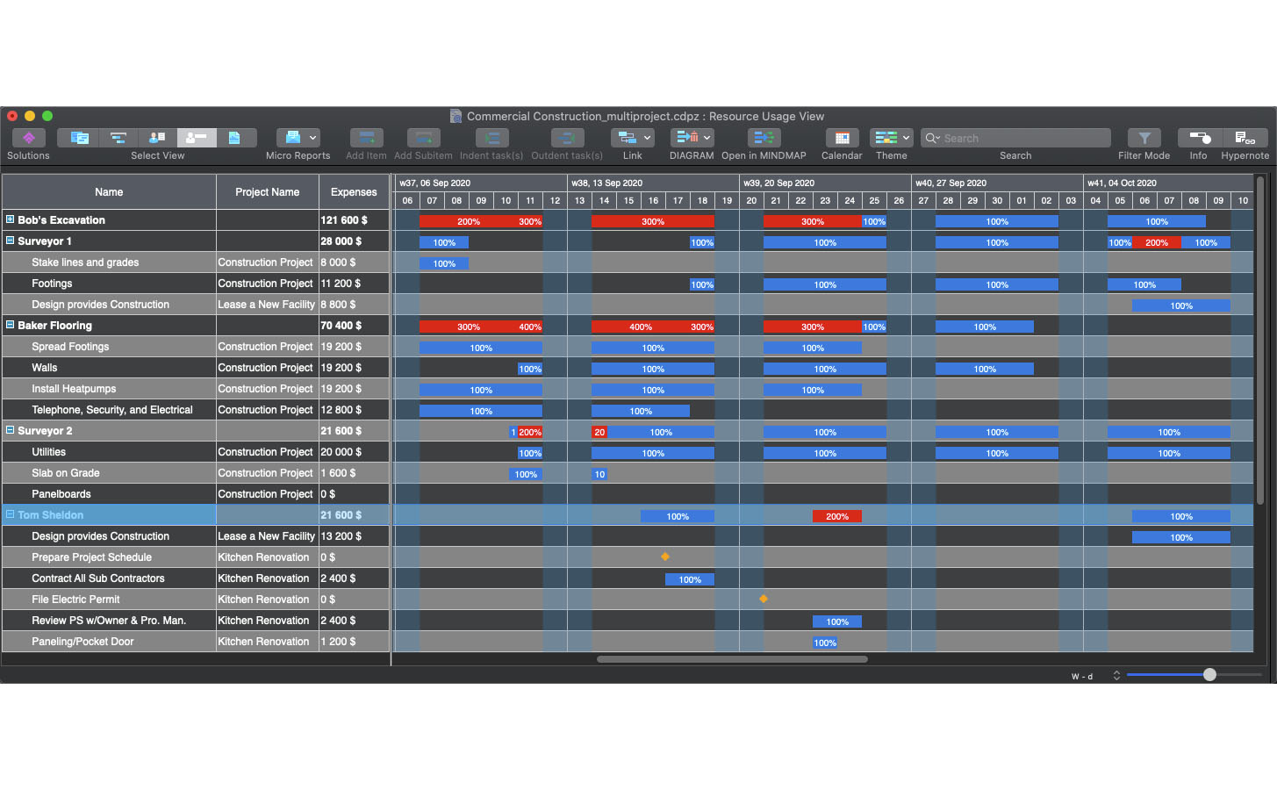Collapse the Baker Flooring resource group
The width and height of the screenshot is (1277, 790).
pos(10,325)
